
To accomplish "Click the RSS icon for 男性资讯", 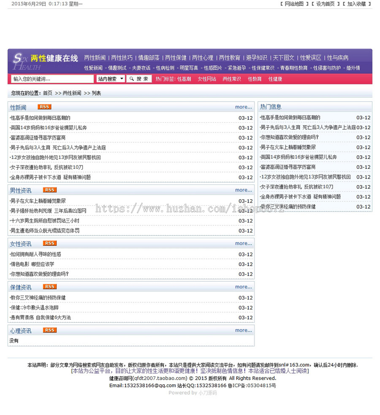I will tap(49, 190).
